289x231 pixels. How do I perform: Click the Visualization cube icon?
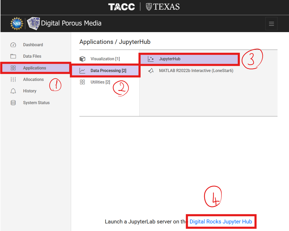pyautogui.click(x=82, y=59)
